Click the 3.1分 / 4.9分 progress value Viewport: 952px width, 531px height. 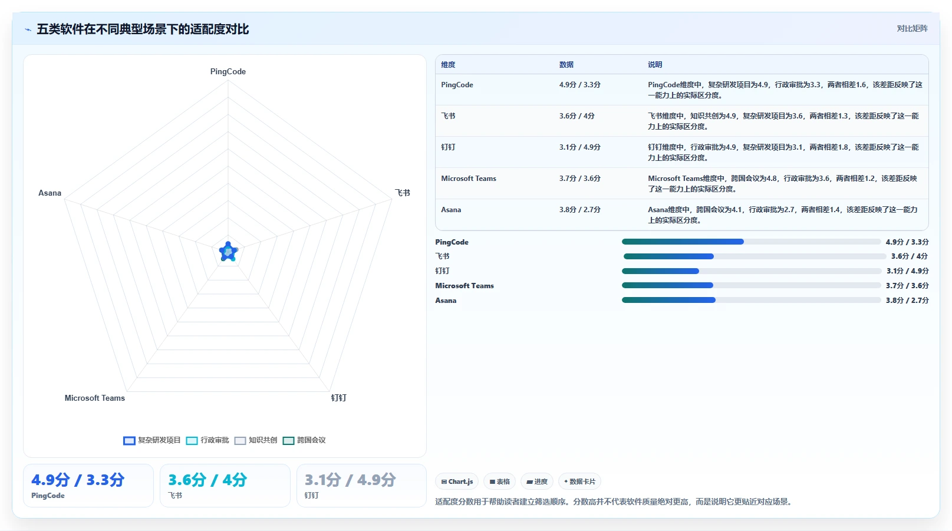(908, 271)
